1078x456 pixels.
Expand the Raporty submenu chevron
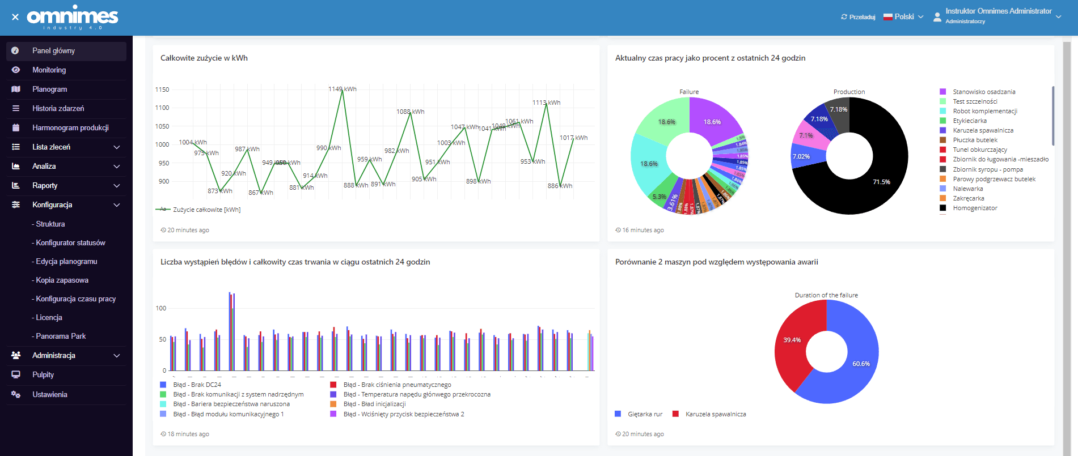pyautogui.click(x=117, y=186)
